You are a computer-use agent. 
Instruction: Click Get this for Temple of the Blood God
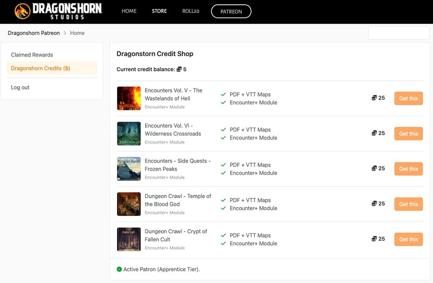(408, 204)
